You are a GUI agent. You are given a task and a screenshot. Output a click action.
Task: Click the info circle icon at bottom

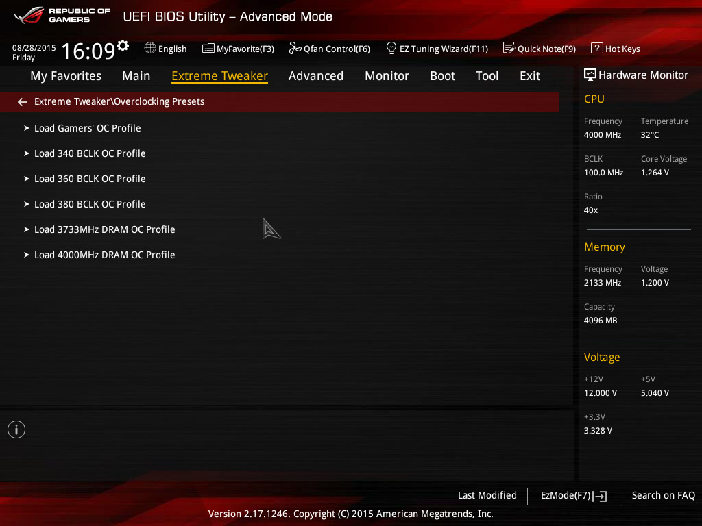click(16, 429)
